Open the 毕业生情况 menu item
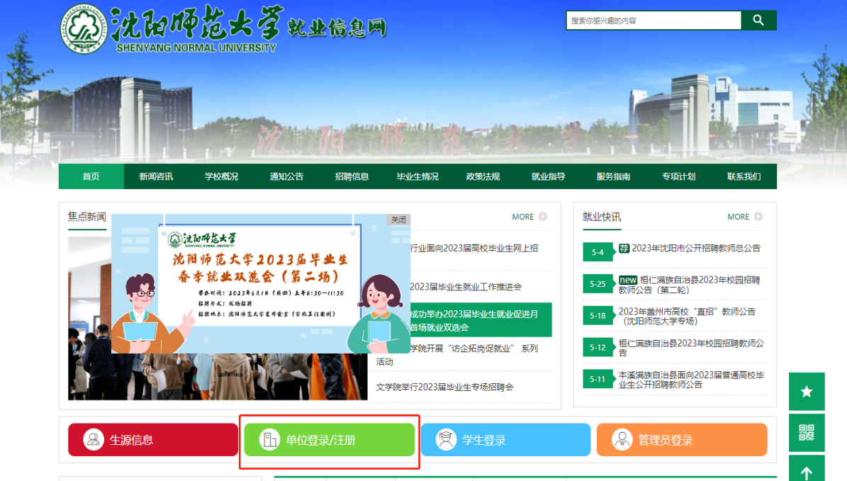The image size is (847, 481). [417, 176]
